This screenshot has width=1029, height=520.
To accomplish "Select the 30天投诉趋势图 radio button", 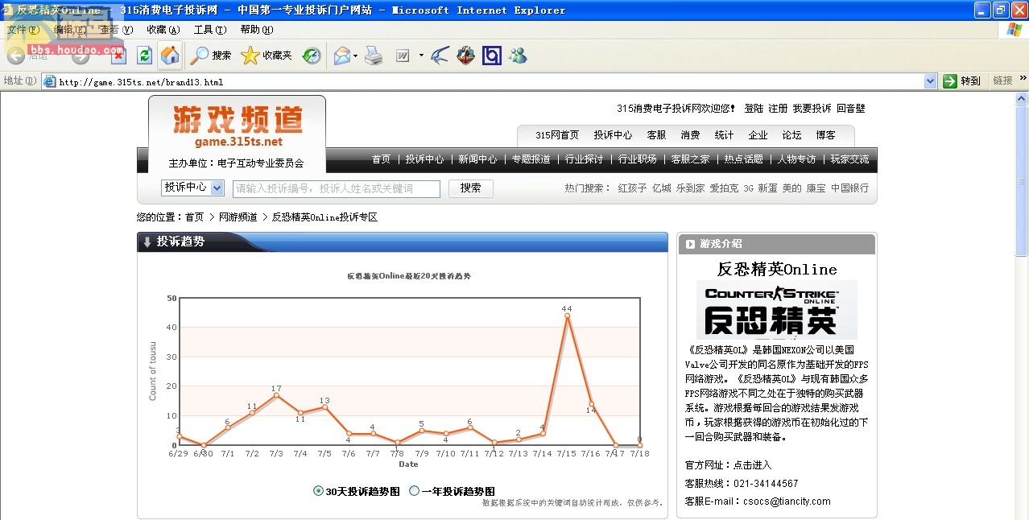I will 318,491.
